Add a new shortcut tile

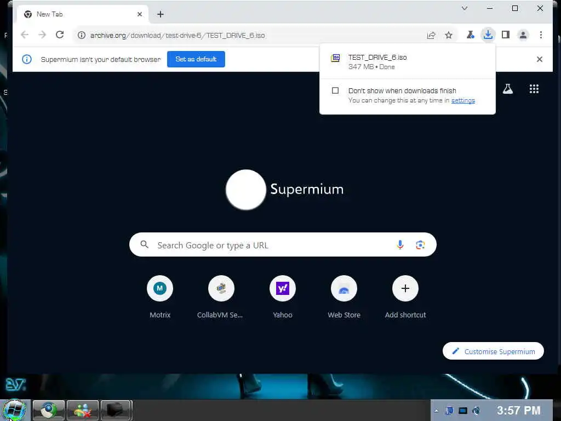tap(405, 297)
